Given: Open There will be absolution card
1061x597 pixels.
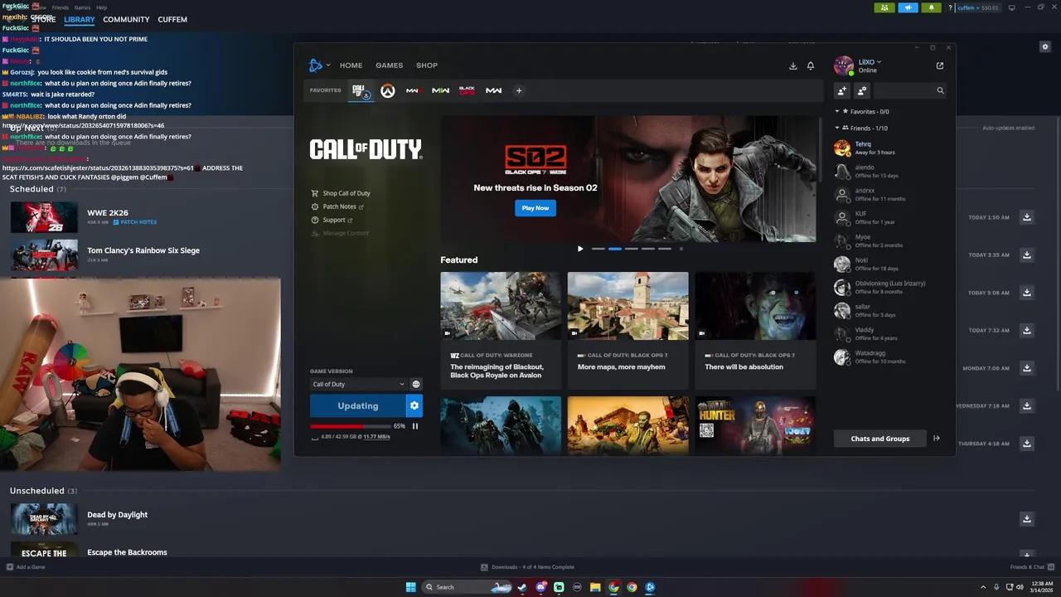Looking at the screenshot, I should click(755, 330).
